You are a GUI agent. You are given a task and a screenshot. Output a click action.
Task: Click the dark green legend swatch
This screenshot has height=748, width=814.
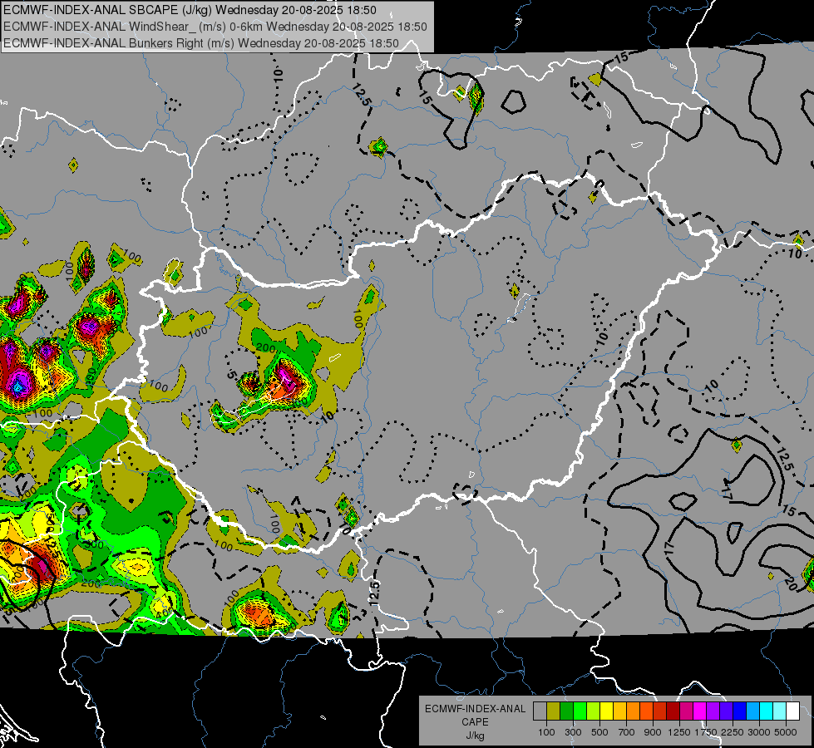pos(566,711)
